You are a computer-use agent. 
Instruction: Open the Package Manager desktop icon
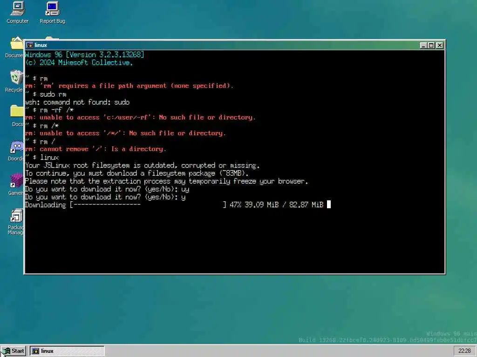[x=16, y=222]
